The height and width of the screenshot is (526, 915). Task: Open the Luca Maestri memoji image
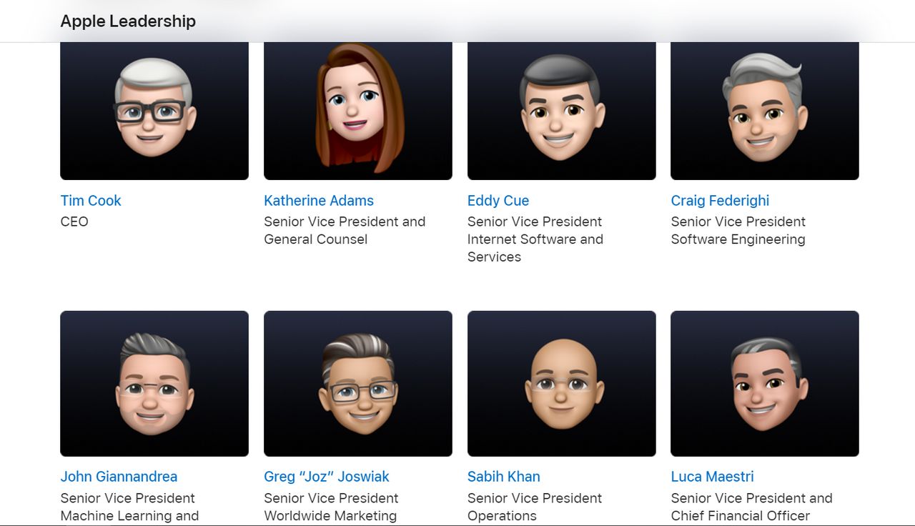(764, 383)
